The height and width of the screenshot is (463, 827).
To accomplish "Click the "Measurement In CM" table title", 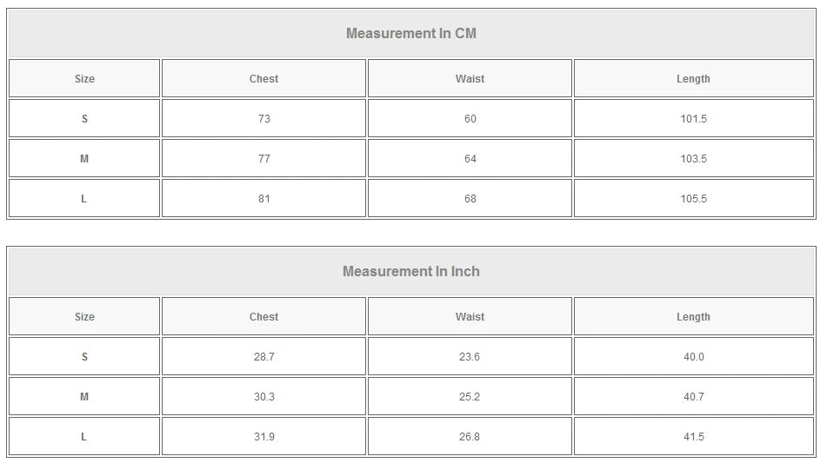I will point(411,34).
